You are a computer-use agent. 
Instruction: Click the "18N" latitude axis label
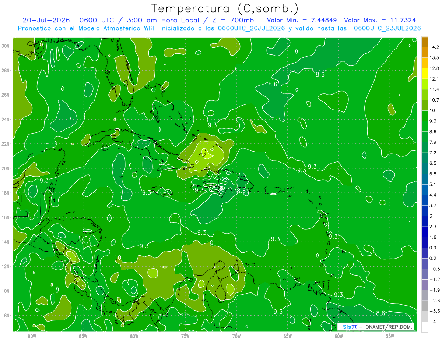(x=6, y=193)
